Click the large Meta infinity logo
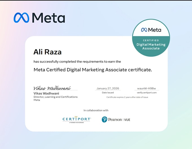This screenshot has height=149, width=192. point(21,18)
